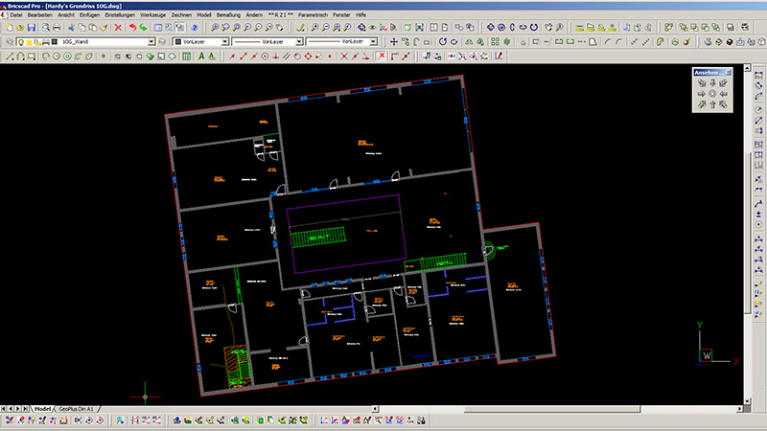Open the Table/grid tool icon
767x431 pixels.
click(x=186, y=57)
